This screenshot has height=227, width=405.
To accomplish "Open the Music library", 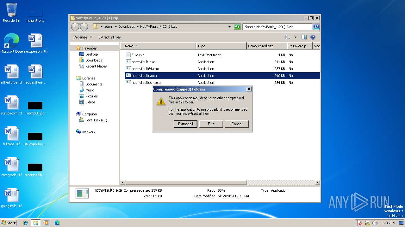I will click(90, 90).
